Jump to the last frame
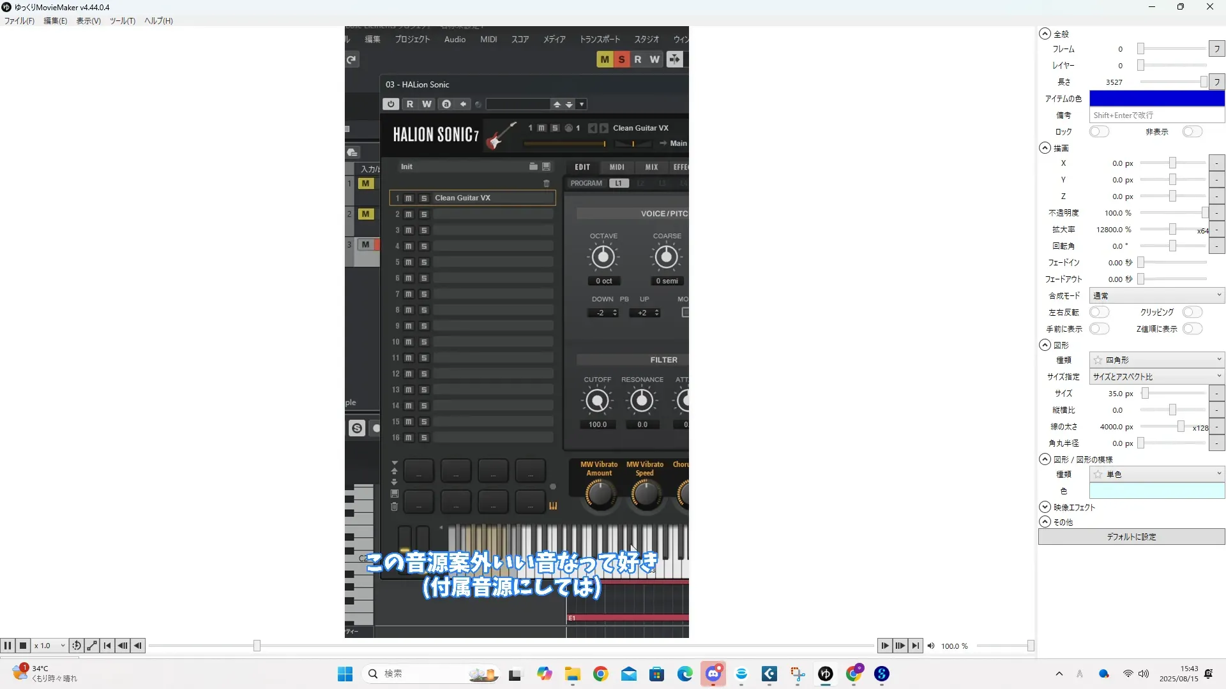The image size is (1226, 689). 916,646
